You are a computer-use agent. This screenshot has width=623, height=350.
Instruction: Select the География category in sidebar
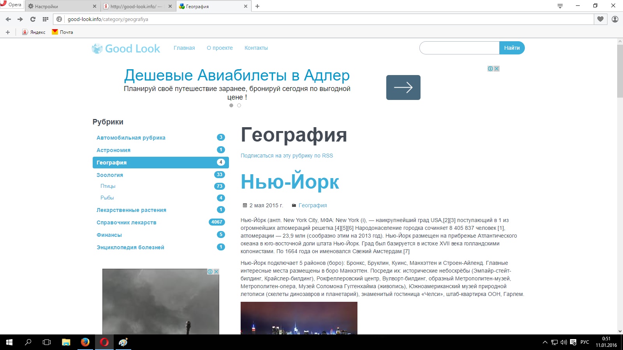[161, 163]
